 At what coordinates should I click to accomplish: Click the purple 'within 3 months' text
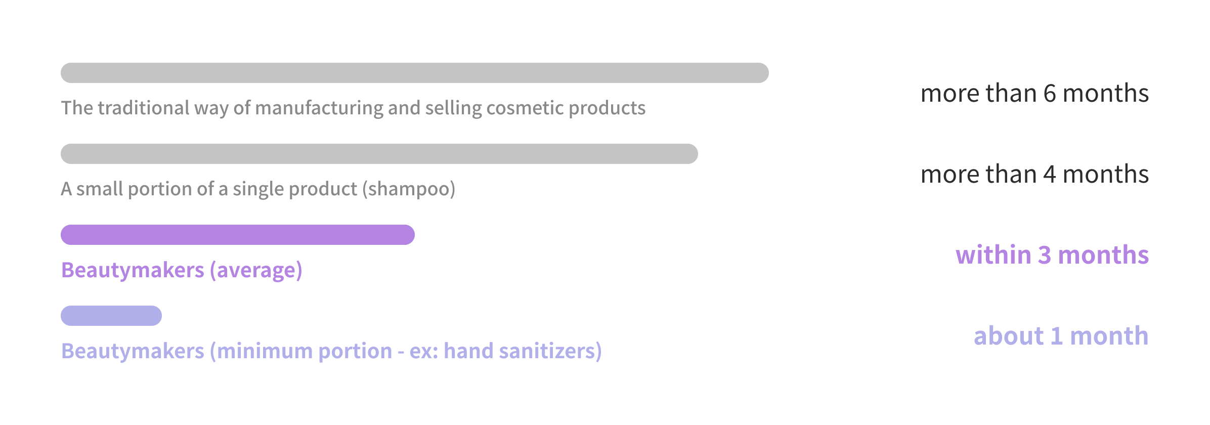[x=1052, y=255]
